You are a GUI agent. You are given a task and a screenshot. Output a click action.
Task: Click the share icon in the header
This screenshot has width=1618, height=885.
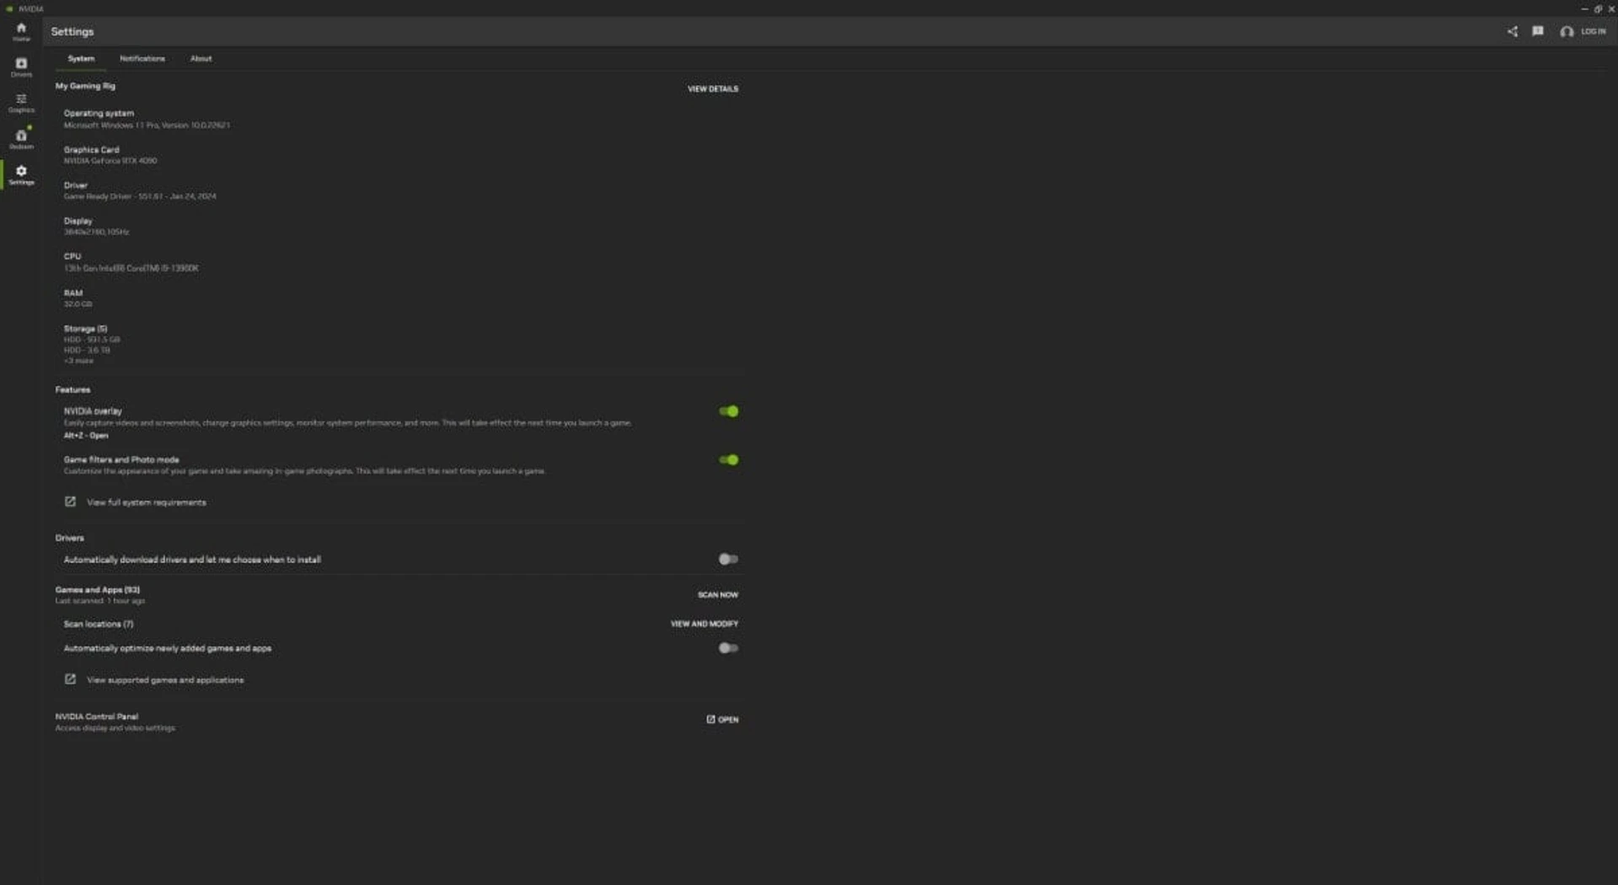pyautogui.click(x=1513, y=31)
